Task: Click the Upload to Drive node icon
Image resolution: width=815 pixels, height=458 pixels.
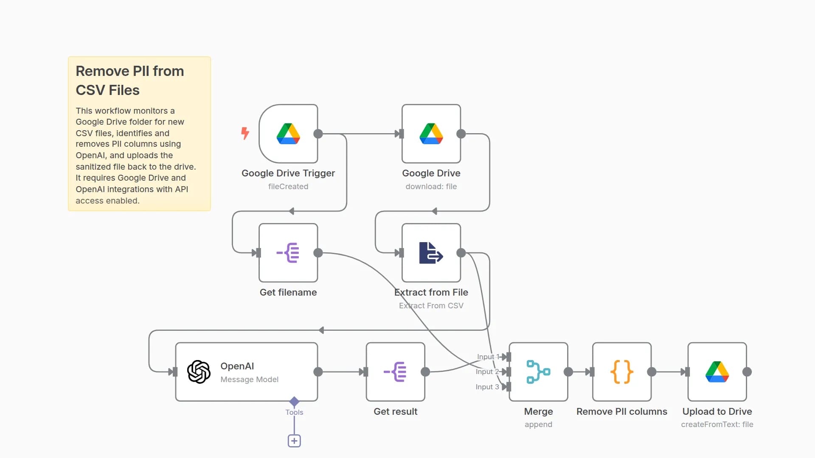Action: click(717, 372)
